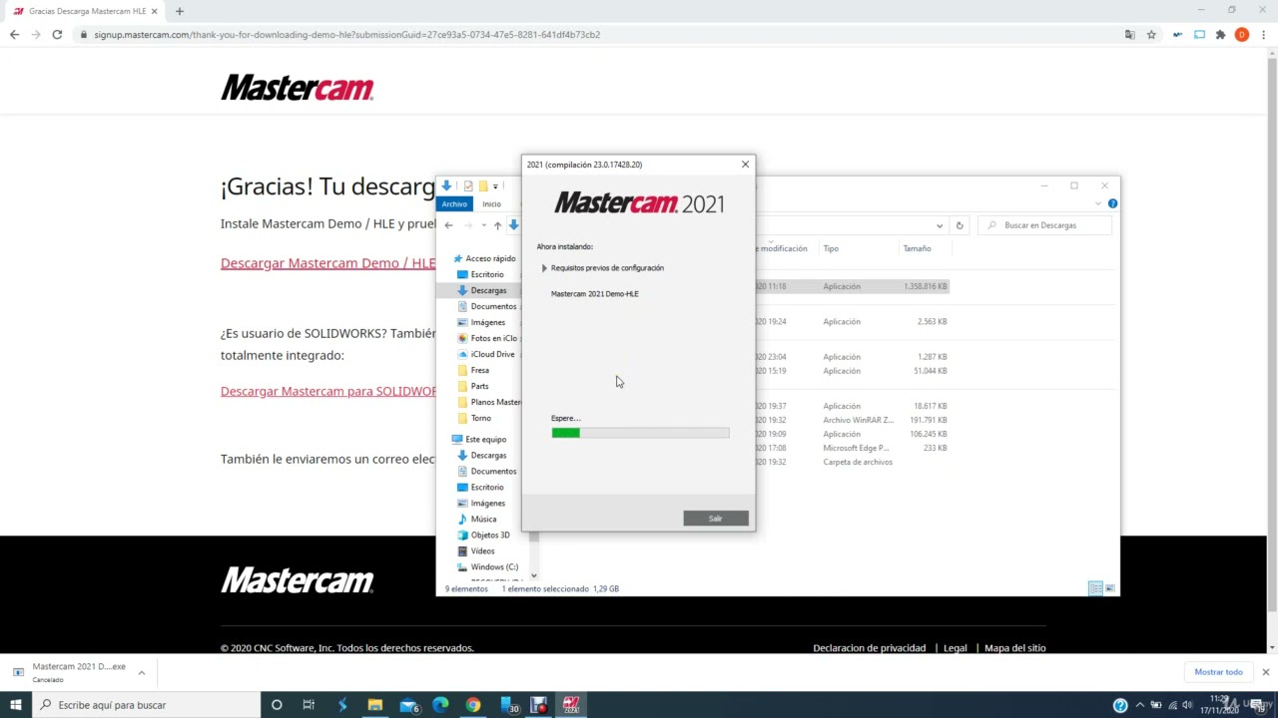Open Explorer address bar dropdown
The height and width of the screenshot is (718, 1278).
[940, 225]
